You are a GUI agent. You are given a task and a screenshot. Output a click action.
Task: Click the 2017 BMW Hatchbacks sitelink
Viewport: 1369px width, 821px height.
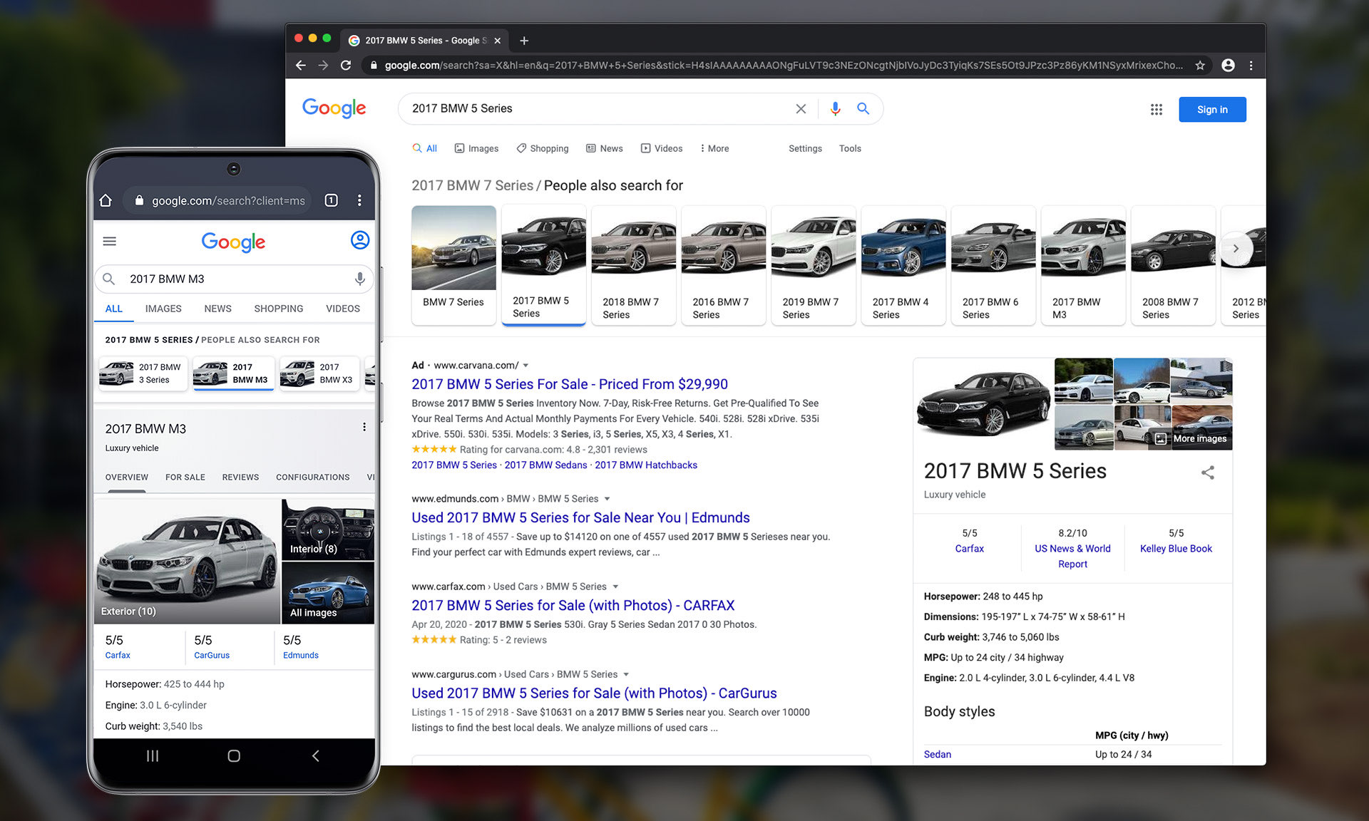[x=646, y=465]
